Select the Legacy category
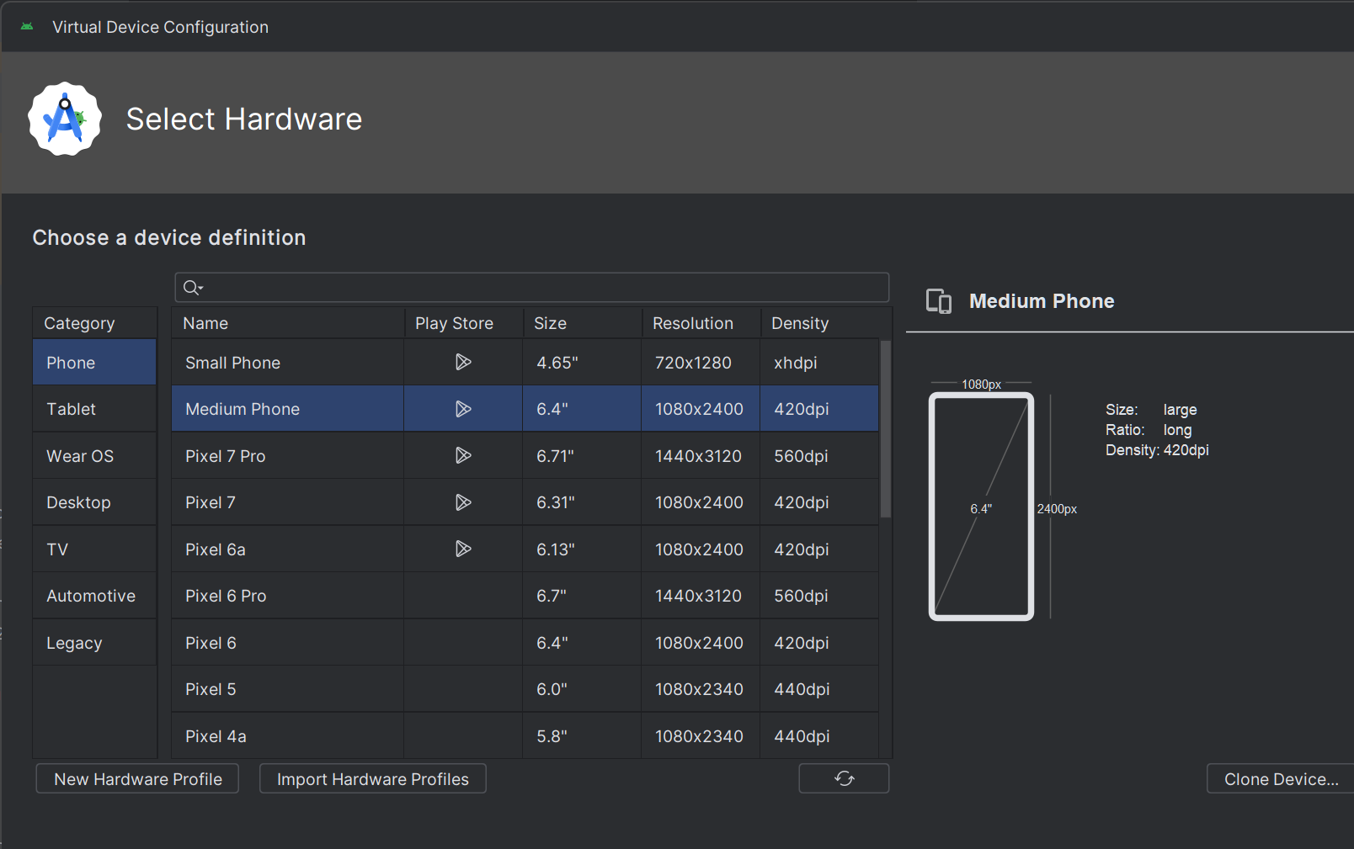The image size is (1354, 849). point(94,643)
